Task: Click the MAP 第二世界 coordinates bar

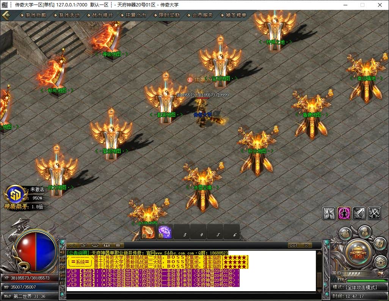Action: point(29,296)
